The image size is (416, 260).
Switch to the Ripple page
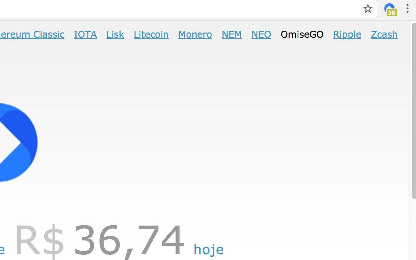(x=347, y=34)
